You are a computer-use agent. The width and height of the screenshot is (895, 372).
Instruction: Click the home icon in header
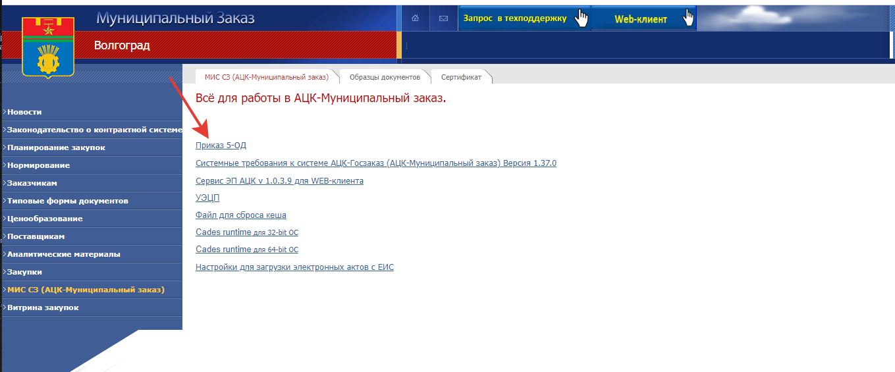coord(415,18)
